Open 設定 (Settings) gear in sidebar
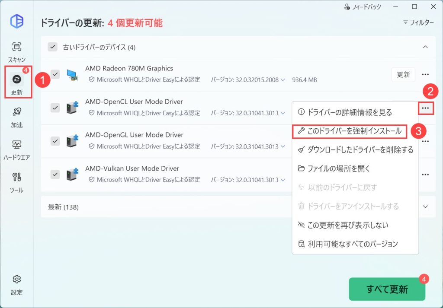 (17, 285)
